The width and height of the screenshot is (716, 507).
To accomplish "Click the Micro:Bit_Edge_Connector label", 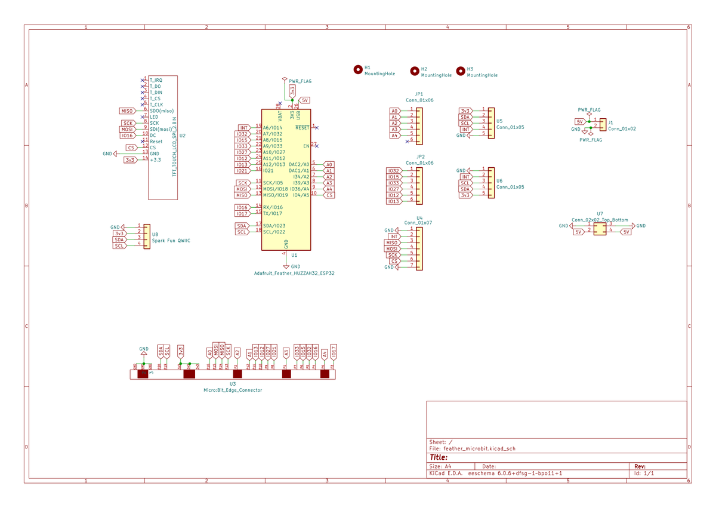I will pos(233,390).
